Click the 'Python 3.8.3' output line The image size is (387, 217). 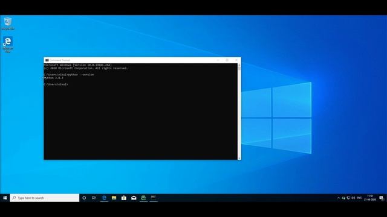(54, 78)
